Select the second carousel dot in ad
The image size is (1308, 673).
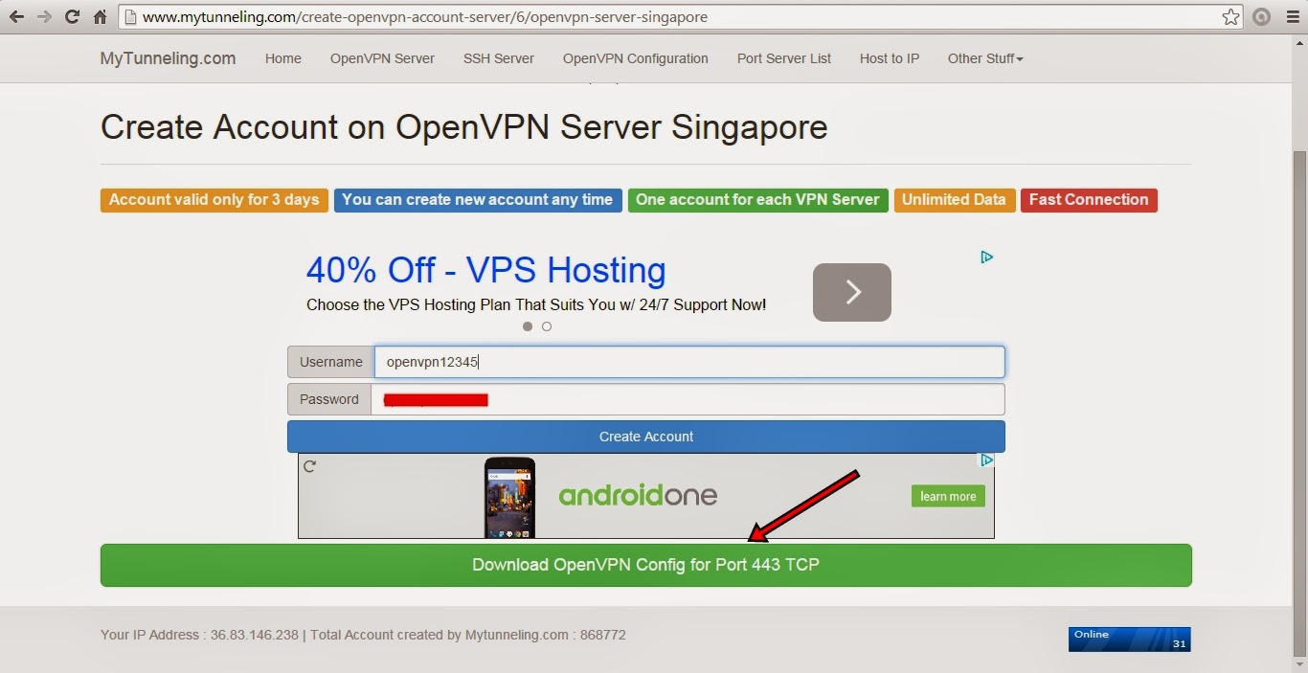[x=547, y=326]
